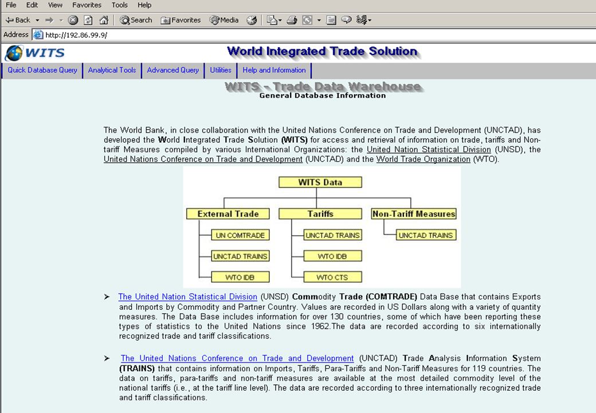Viewport: 596px width, 413px height.
Task: Click the page icon in address bar
Action: point(38,35)
